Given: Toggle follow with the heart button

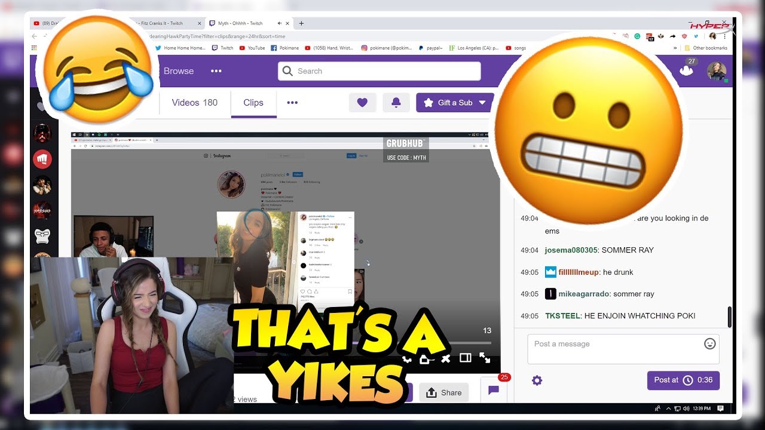Looking at the screenshot, I should pos(362,103).
